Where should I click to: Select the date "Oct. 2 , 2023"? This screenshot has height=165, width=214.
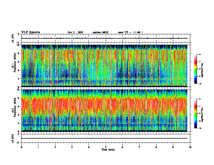coord(75,32)
